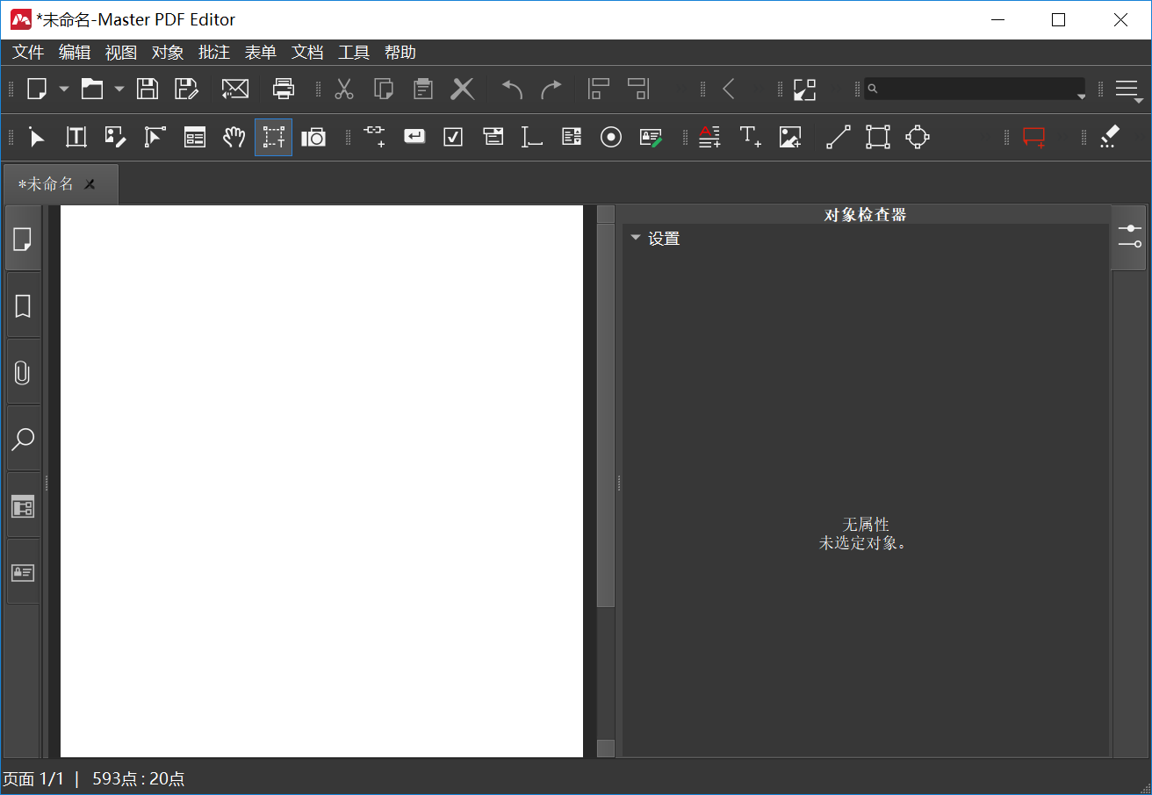The image size is (1152, 795).
Task: Open the 视图 menu
Action: tap(121, 53)
